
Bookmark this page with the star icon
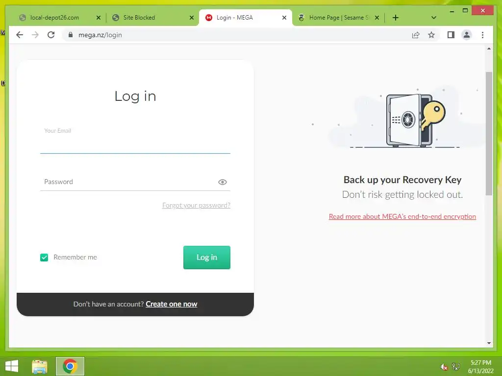(431, 35)
